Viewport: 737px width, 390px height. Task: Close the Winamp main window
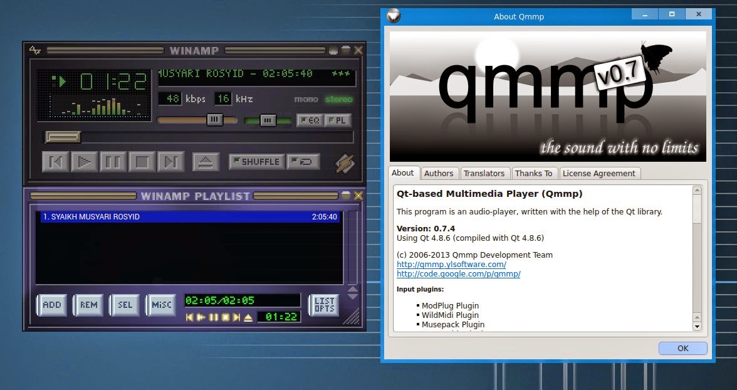[358, 50]
